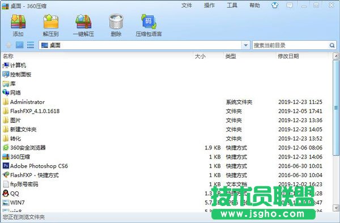This screenshot has width=340, height=223.
Task: Click the 一键解压 one-click extract icon
Action: (83, 22)
